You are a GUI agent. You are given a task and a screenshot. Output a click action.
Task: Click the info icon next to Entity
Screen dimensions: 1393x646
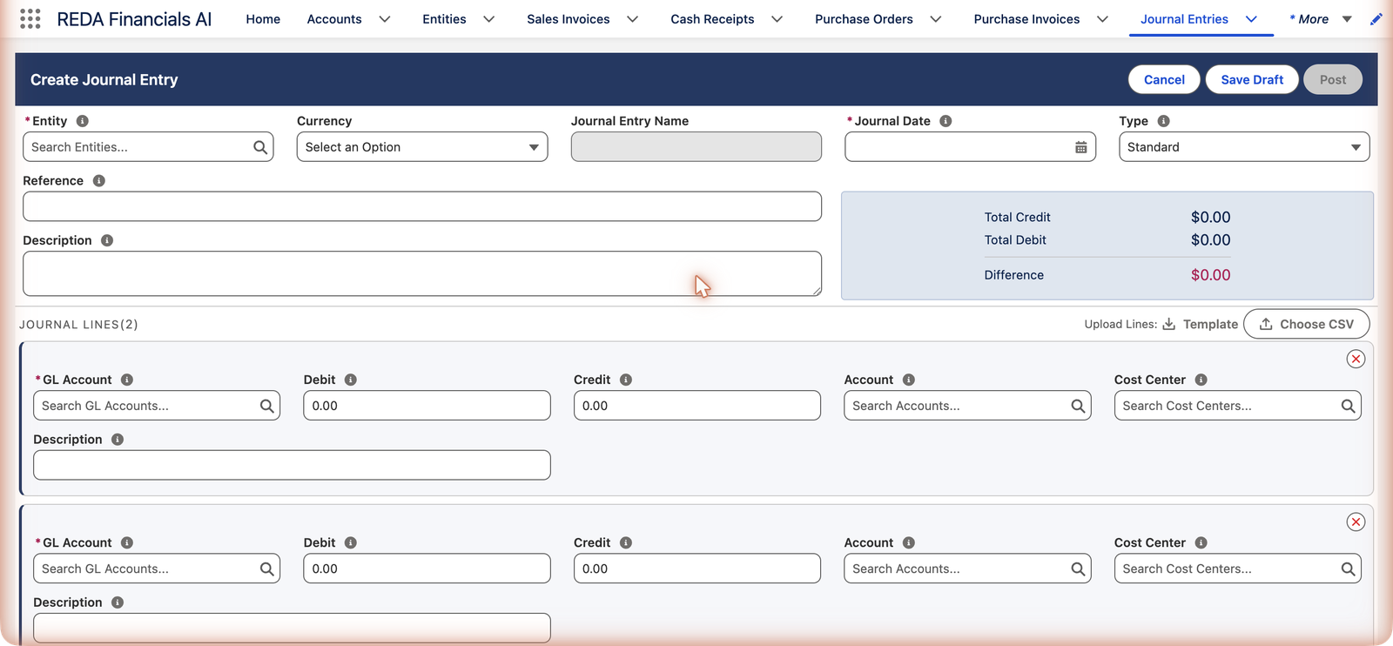coord(83,121)
